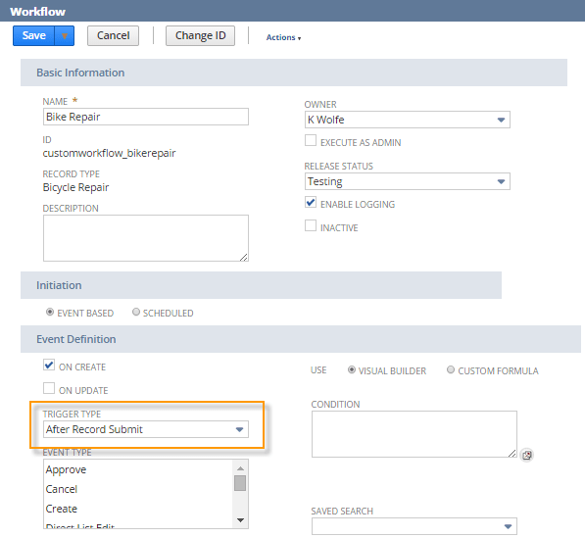Click the Cancel button
Screen dimensions: 585x538
pyautogui.click(x=113, y=36)
